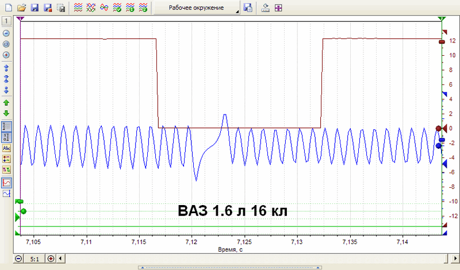Click the horizontal scrollbar right arrow

click(x=455, y=259)
